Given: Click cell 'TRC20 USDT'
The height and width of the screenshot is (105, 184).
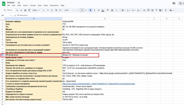Looking at the screenshot, I should 105,99.
